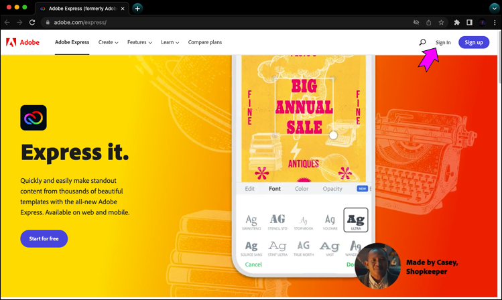Click the white resize handle on text box
Viewport: 502px width, 300px height.
click(333, 135)
